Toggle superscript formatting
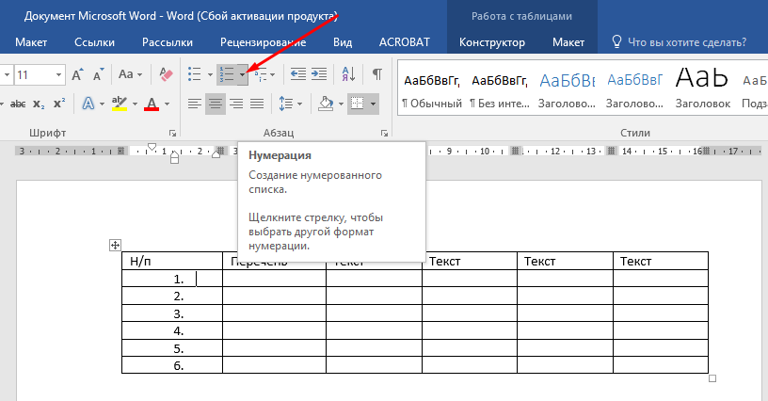768x401 pixels. point(59,104)
